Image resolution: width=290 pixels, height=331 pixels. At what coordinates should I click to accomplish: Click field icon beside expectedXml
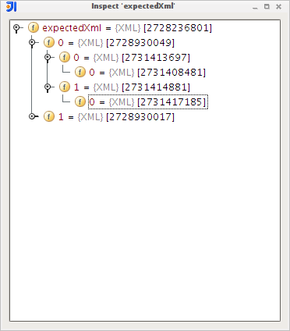34,27
